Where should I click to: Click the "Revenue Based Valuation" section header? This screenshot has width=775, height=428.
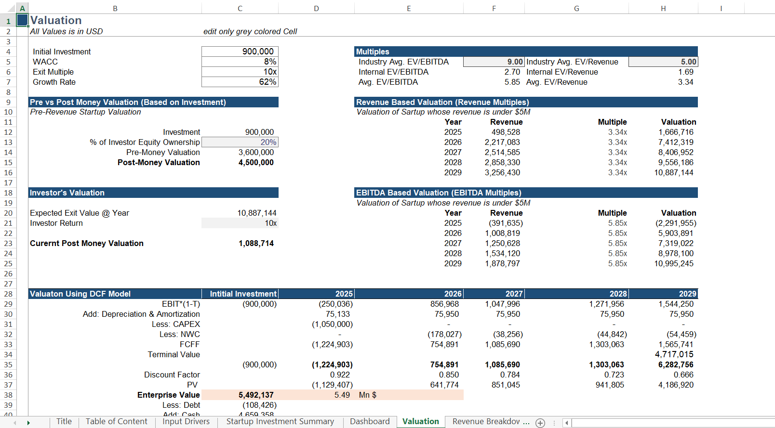[526, 102]
